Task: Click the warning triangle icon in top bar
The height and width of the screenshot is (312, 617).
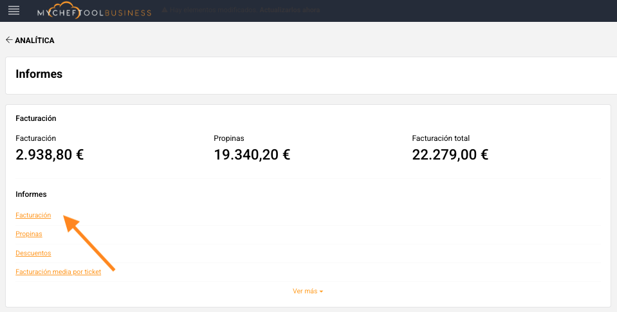Action: click(x=165, y=11)
